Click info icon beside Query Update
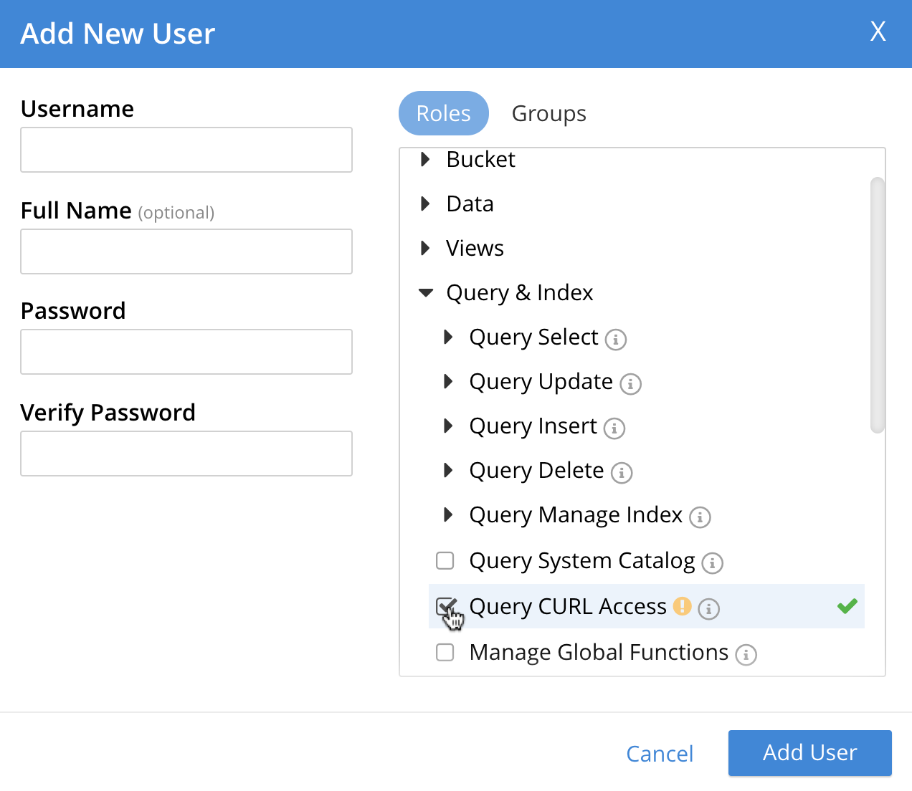912x791 pixels. click(x=630, y=384)
